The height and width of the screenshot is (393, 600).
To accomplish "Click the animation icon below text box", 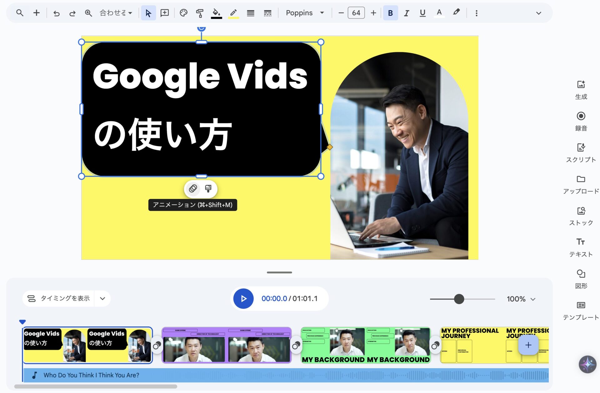I will pyautogui.click(x=193, y=189).
